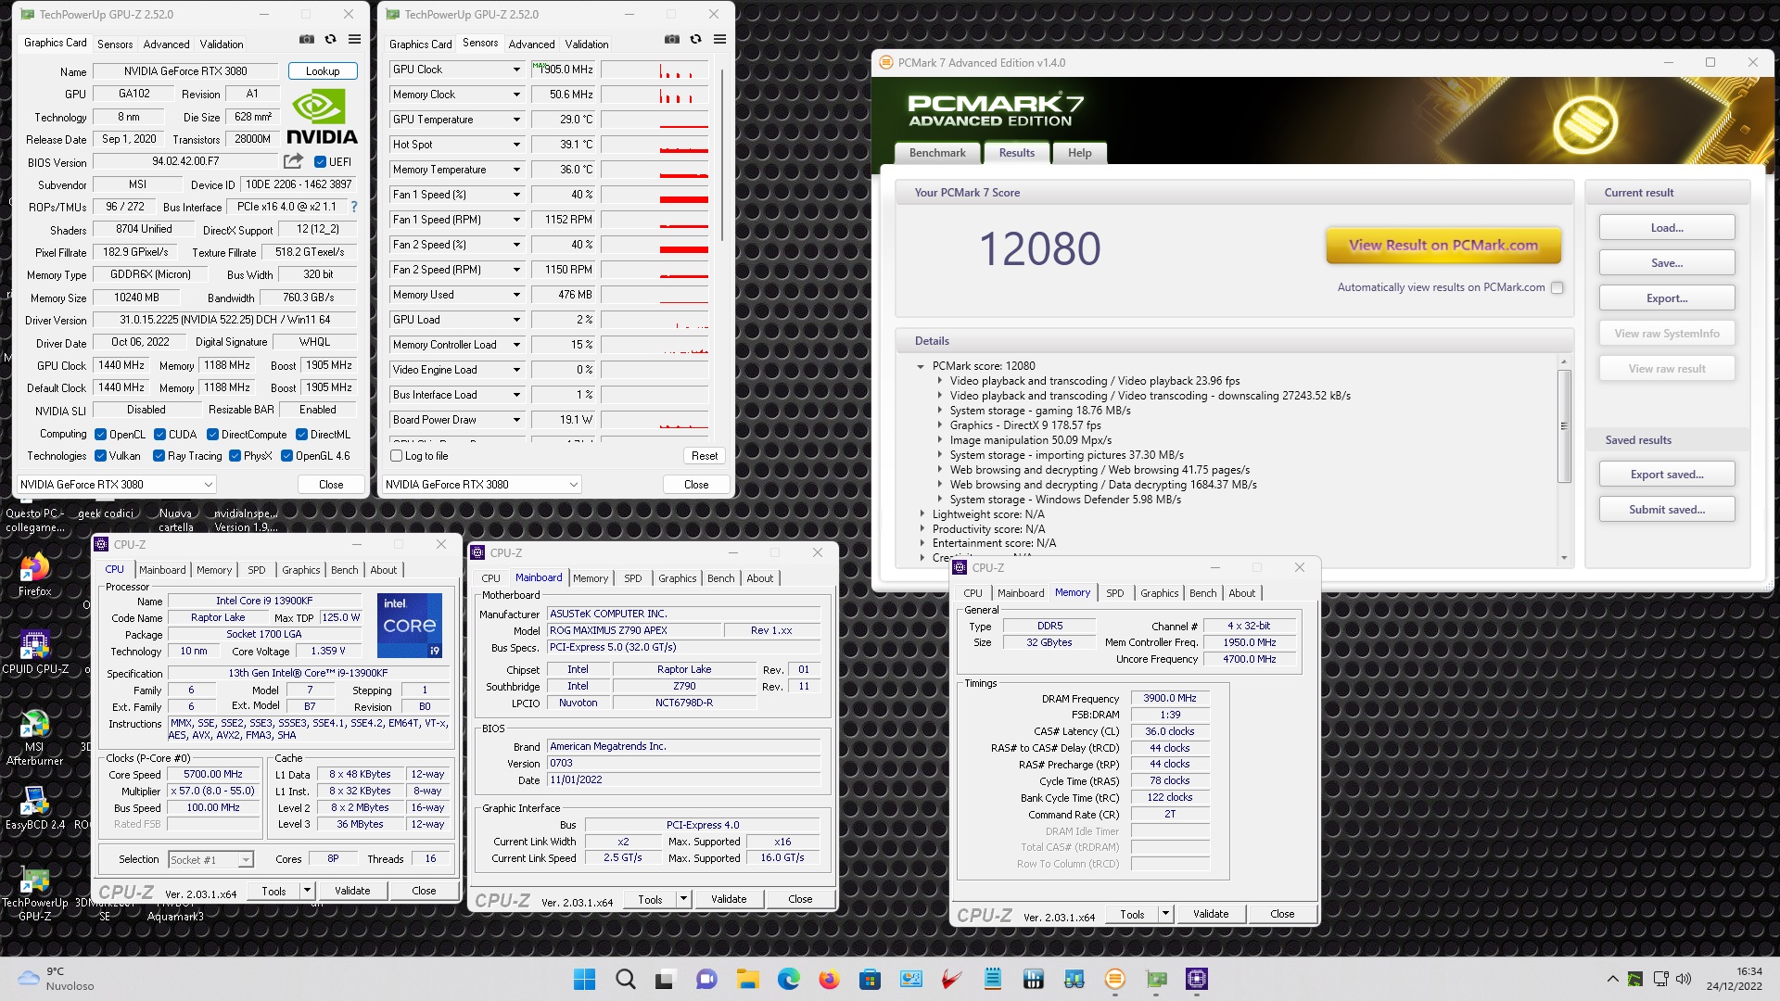The image size is (1780, 1001).
Task: Click clock and date in system tray
Action: pyautogui.click(x=1735, y=979)
